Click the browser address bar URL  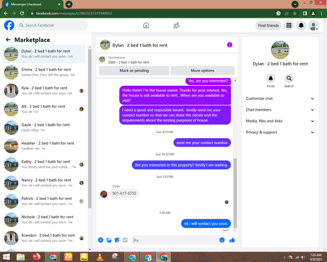(74, 13)
